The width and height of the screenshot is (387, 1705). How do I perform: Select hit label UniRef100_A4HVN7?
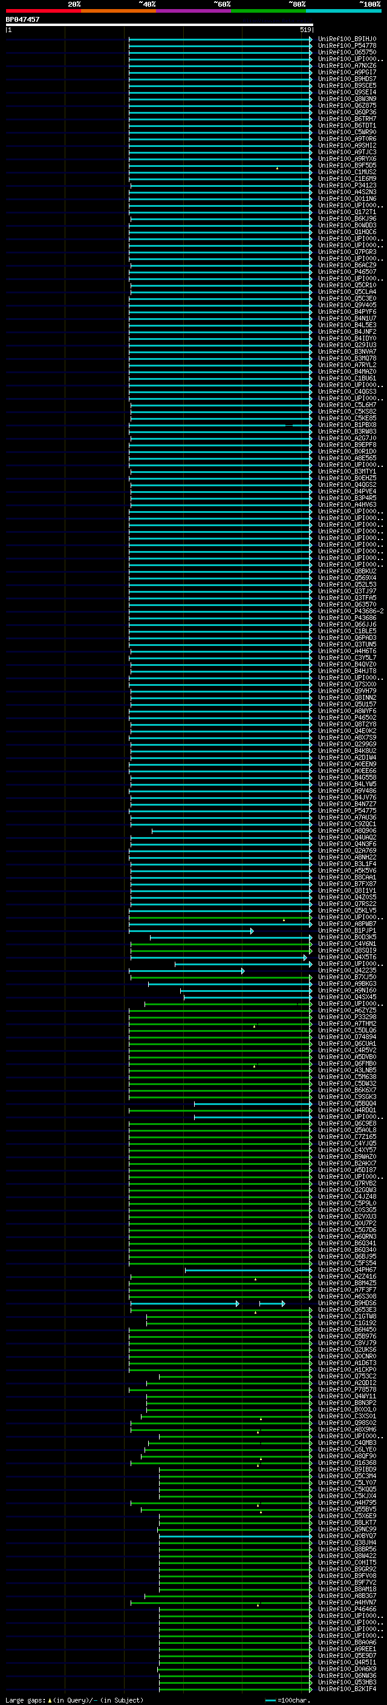346,1602
